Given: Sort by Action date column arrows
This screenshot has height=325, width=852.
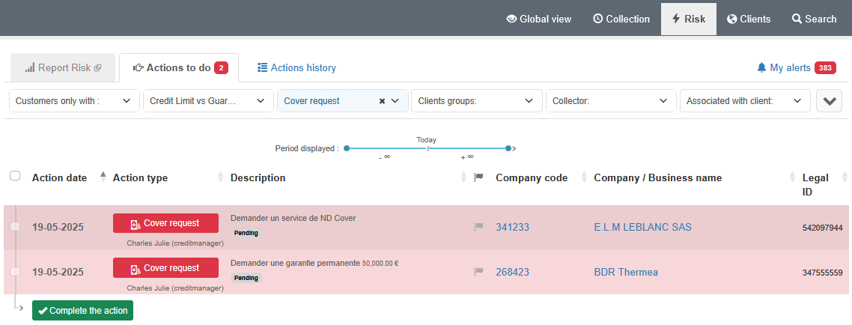Looking at the screenshot, I should 103,177.
